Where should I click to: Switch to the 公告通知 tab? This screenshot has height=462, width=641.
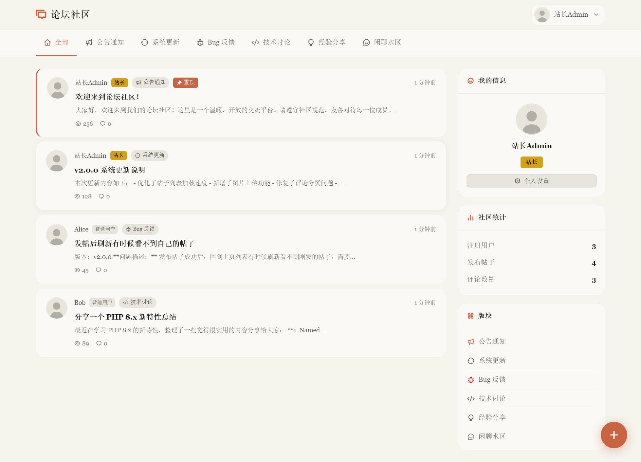(105, 42)
